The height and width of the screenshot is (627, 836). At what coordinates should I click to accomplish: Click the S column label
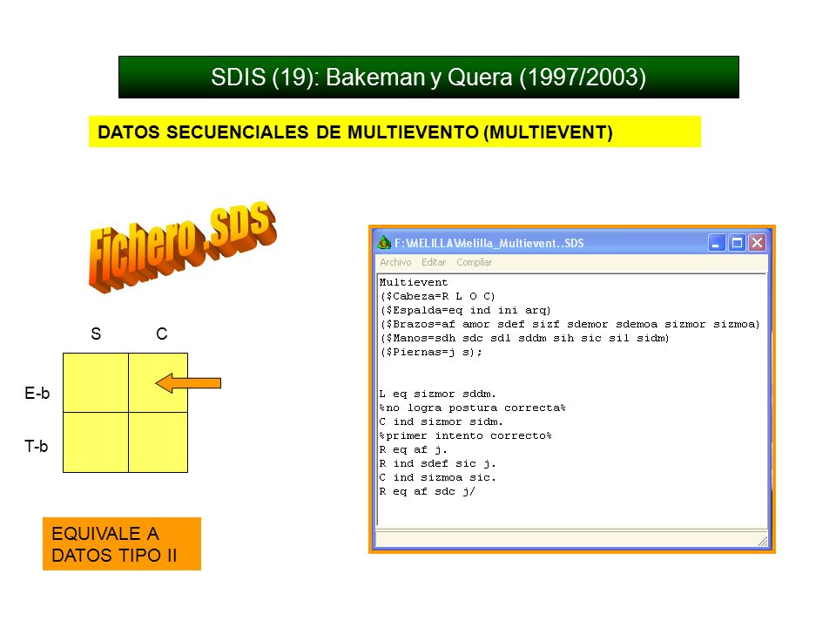[x=96, y=334]
